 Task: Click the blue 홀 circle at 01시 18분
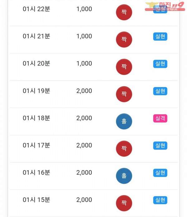click(124, 121)
